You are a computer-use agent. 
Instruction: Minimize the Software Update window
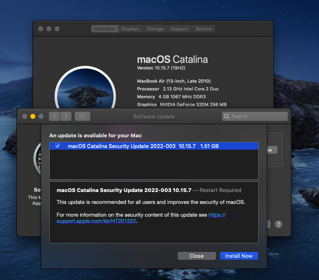33,116
